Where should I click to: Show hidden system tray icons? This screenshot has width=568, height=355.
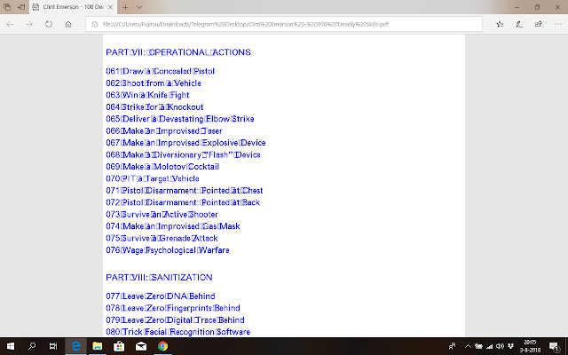point(468,346)
